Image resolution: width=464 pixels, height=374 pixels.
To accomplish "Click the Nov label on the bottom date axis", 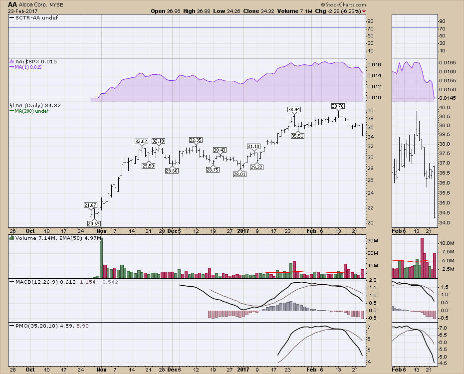I will (x=101, y=370).
